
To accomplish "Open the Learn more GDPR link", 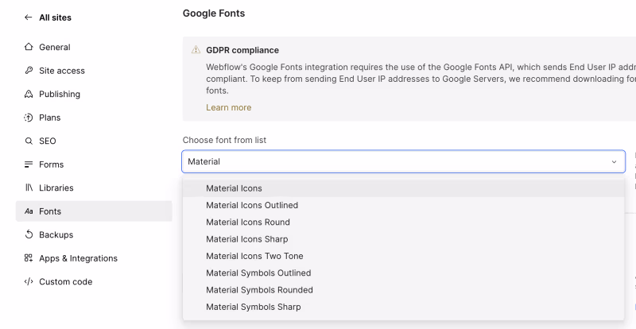I will click(x=228, y=107).
